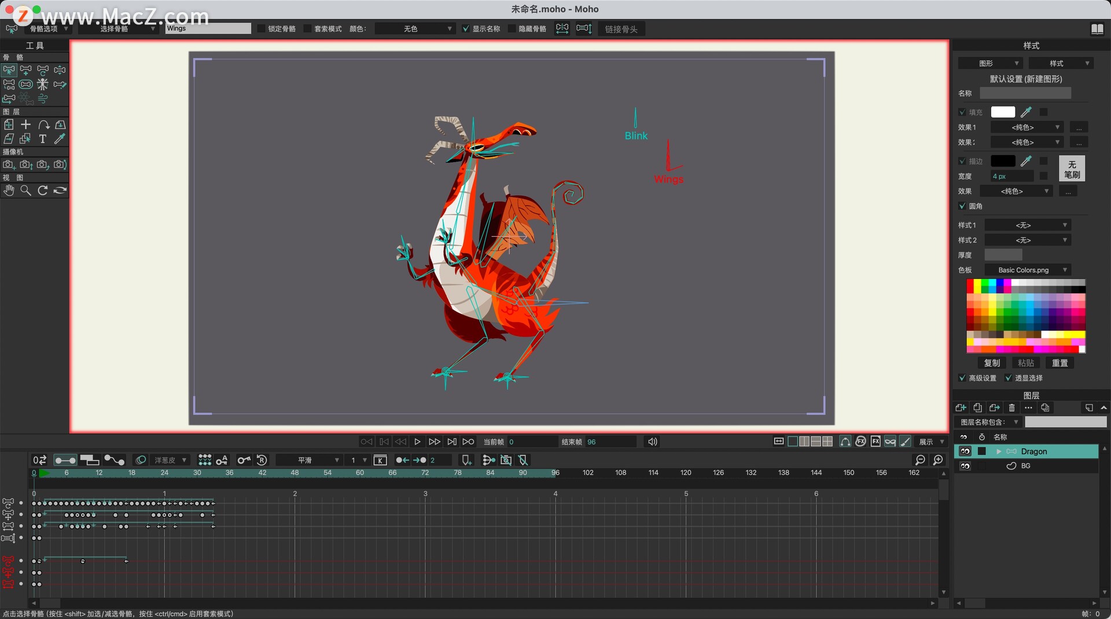Select the Eyedropper tool in layer tools

[60, 139]
